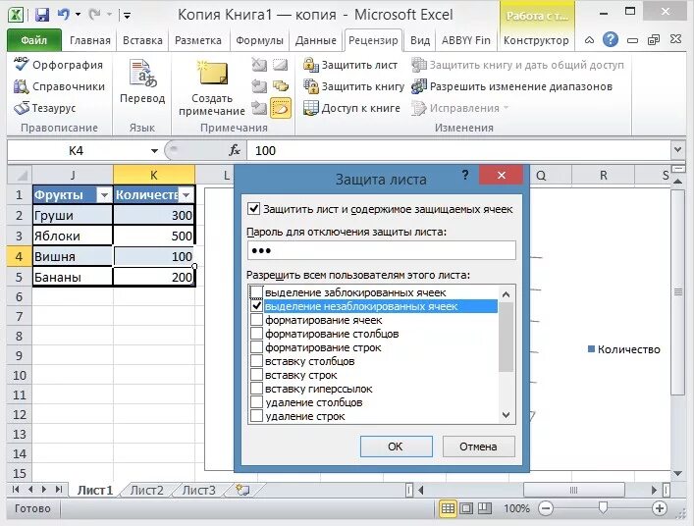Check удаление столбцов option
Screen dimensions: 694x526
click(256, 402)
